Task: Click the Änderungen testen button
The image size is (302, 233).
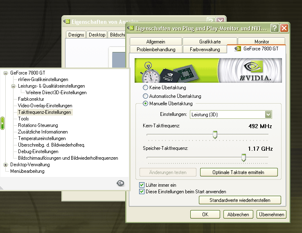Action: click(168, 172)
